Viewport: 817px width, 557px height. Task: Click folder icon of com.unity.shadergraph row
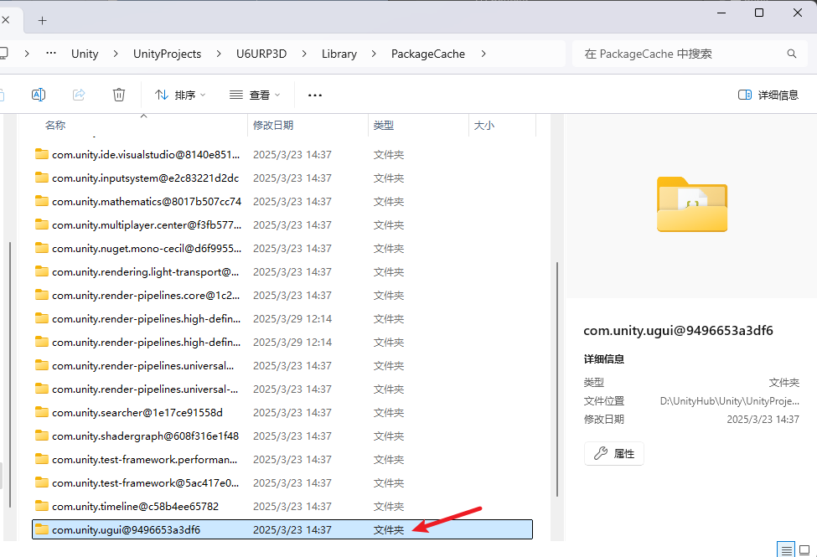click(x=42, y=436)
